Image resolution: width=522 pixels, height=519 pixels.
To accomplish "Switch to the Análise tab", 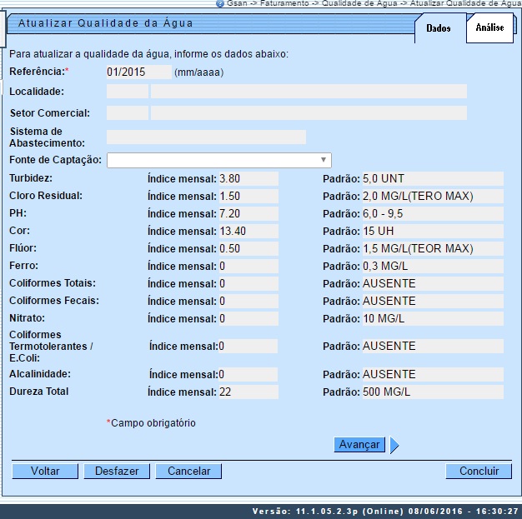I will point(489,27).
